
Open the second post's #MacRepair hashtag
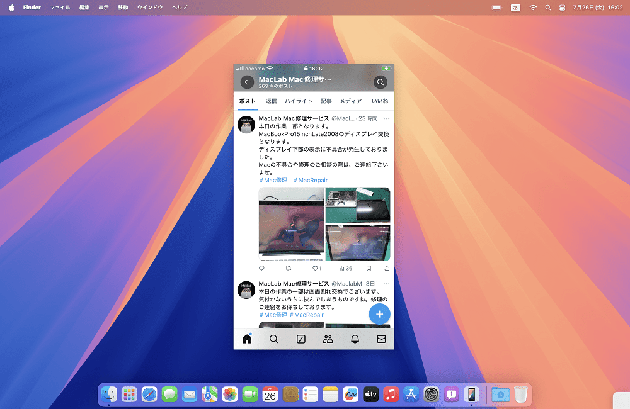point(307,315)
